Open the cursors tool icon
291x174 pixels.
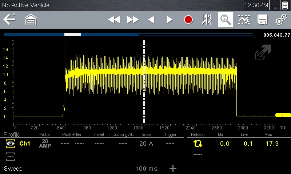click(x=207, y=20)
